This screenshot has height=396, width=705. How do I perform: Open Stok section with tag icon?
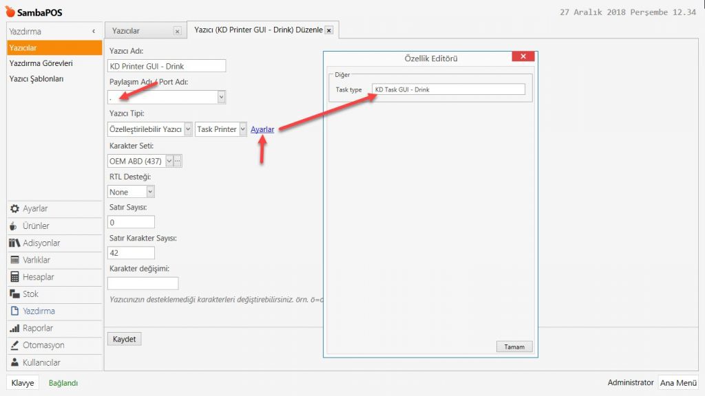point(30,294)
